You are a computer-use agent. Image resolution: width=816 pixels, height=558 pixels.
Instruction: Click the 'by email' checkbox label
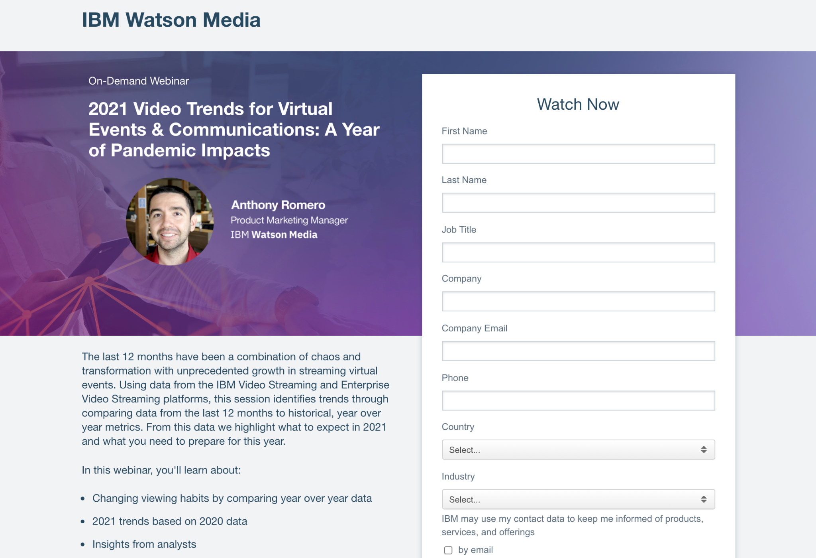click(475, 550)
